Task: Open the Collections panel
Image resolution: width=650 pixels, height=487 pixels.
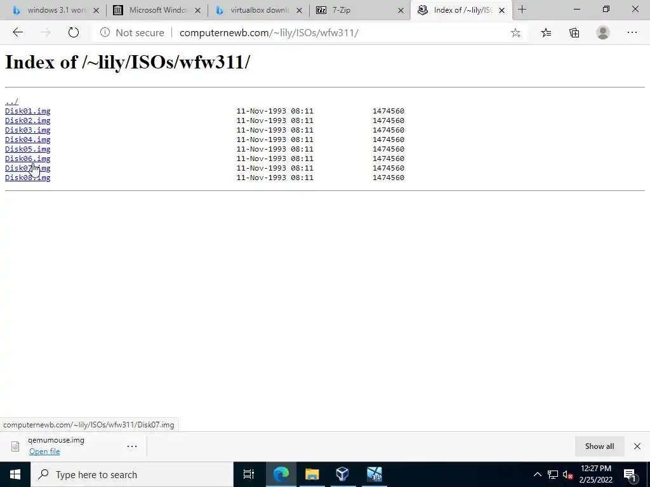Action: click(574, 33)
